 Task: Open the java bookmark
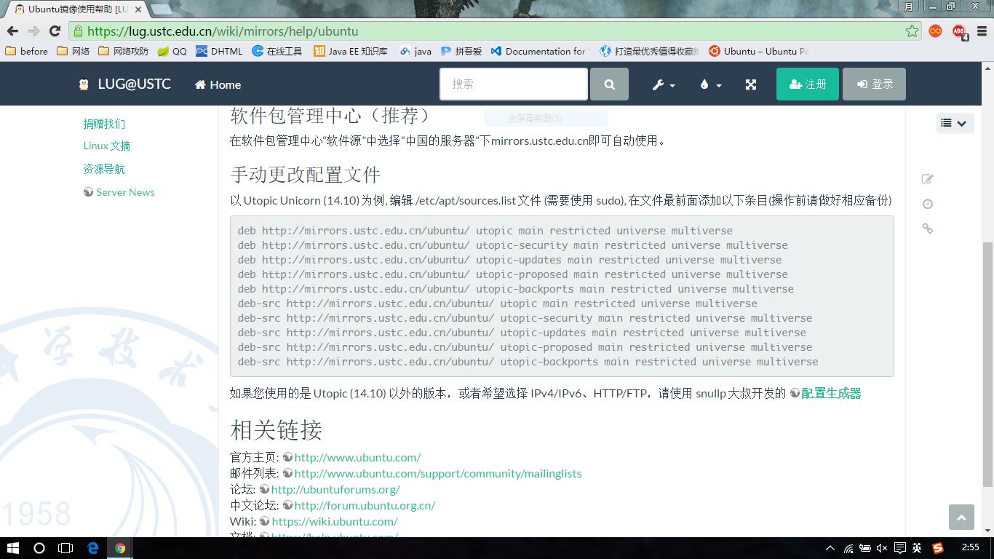click(x=416, y=51)
